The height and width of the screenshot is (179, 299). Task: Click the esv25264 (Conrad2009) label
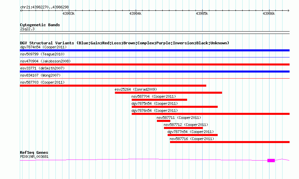(136, 89)
